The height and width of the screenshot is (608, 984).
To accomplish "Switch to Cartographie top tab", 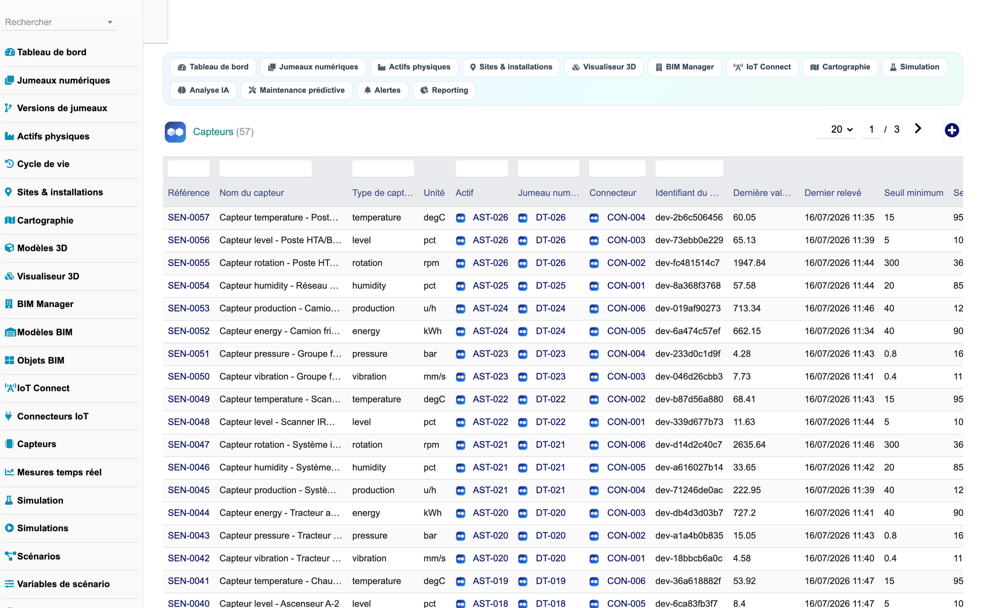I will (840, 67).
